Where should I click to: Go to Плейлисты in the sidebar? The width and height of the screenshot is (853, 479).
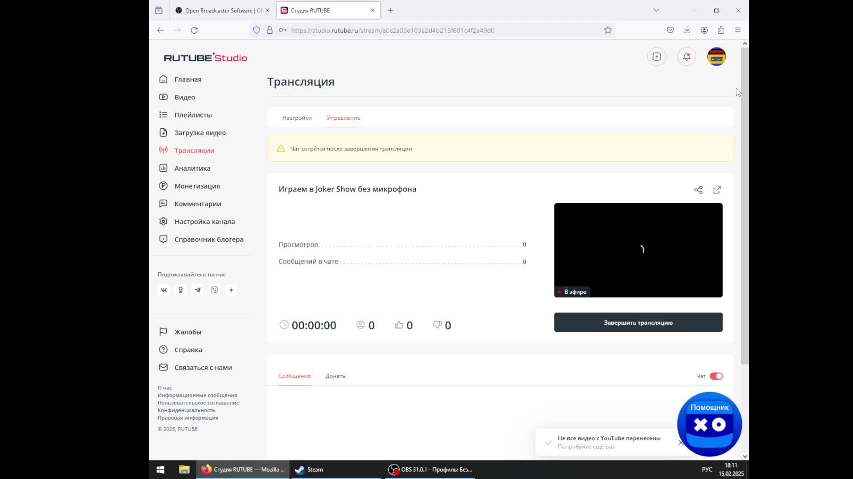click(186, 115)
